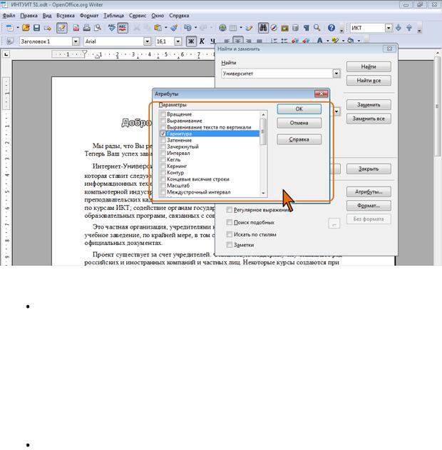
Task: Show the Draw Functions toolbar icon
Action: [250, 28]
